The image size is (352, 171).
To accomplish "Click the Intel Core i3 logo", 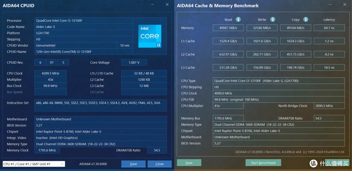I will coord(150,36).
